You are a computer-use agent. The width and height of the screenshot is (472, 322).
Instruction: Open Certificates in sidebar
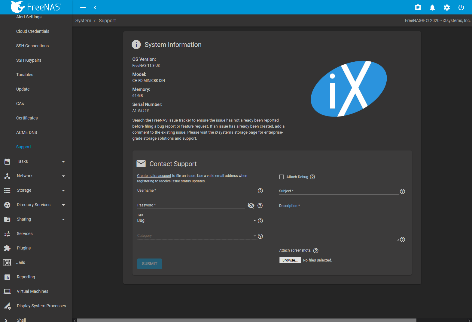pos(27,118)
